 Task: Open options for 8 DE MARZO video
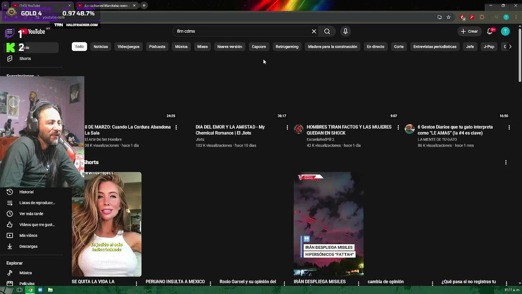[x=176, y=128]
